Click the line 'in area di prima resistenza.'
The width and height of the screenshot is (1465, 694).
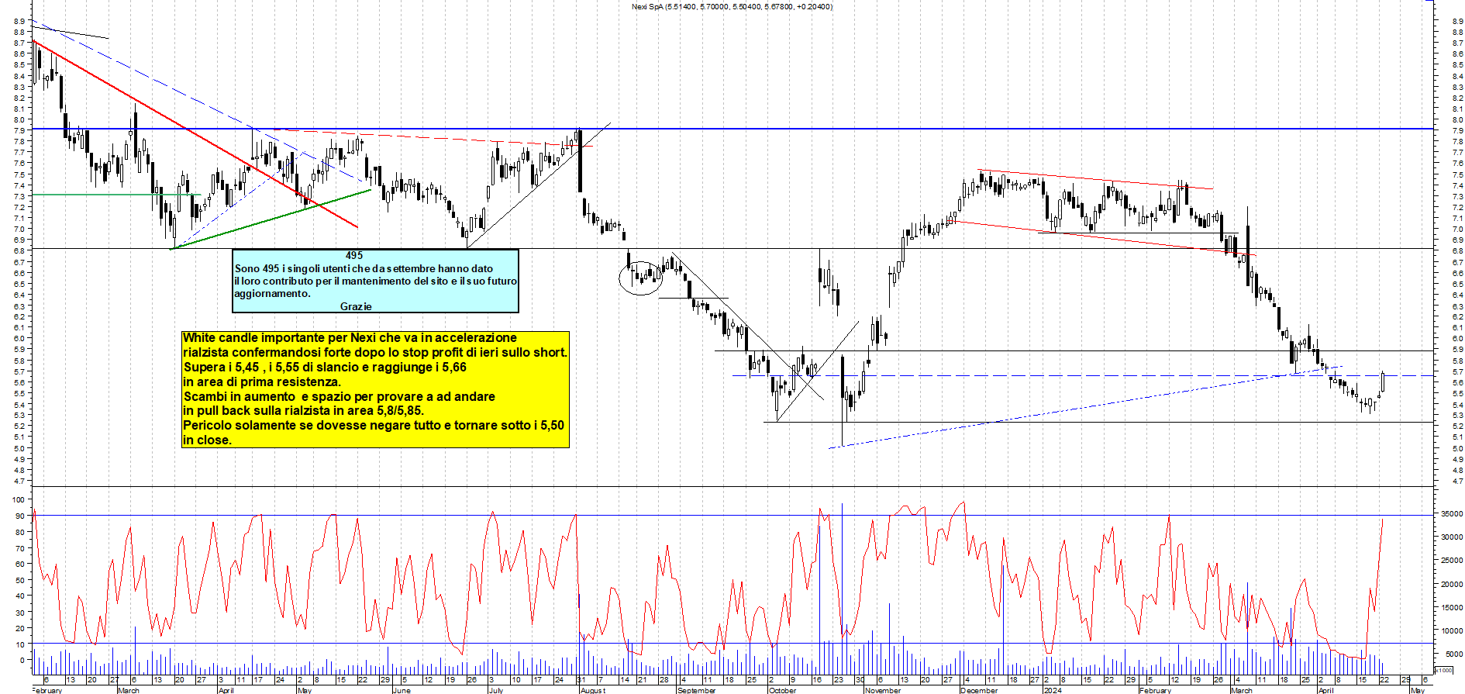(x=262, y=382)
